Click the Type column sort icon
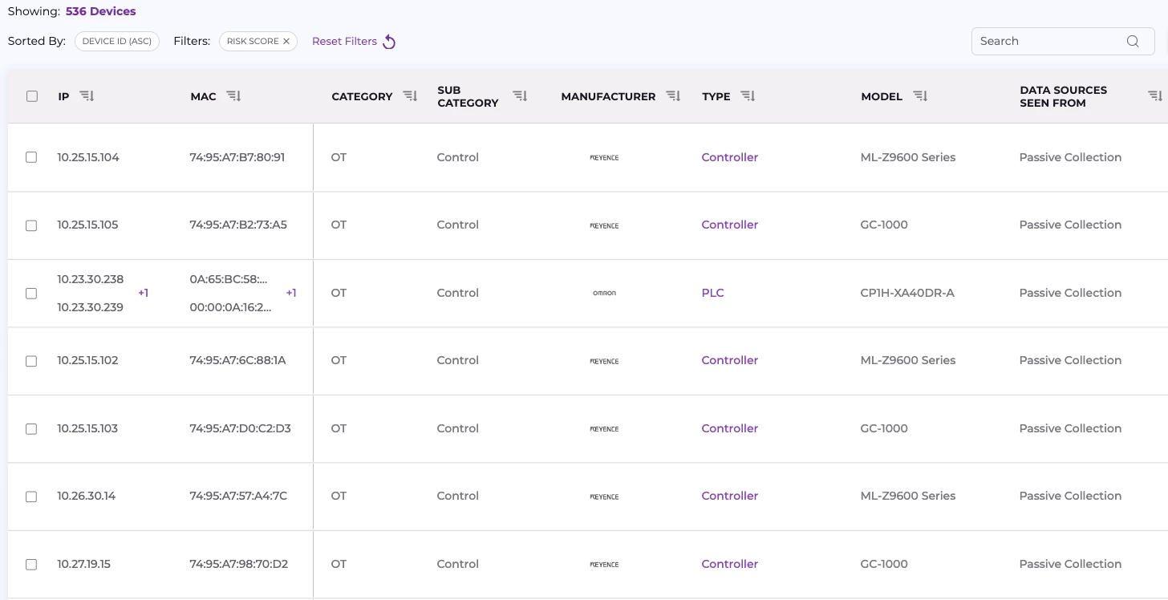The width and height of the screenshot is (1168, 600). pyautogui.click(x=748, y=96)
